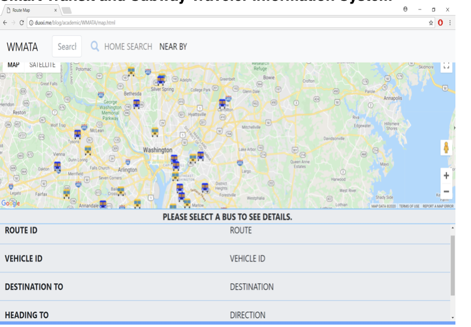Click the HEADING TO row label
This screenshot has height=327, width=471.
pos(27,315)
